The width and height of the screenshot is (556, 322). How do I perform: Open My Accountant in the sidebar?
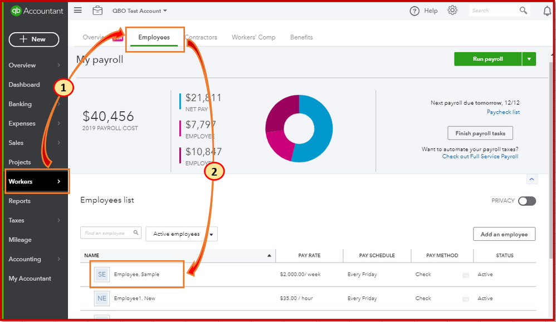click(x=30, y=279)
